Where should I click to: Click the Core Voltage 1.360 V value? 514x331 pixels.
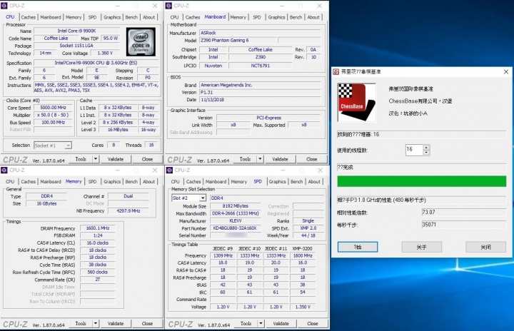pyautogui.click(x=105, y=53)
